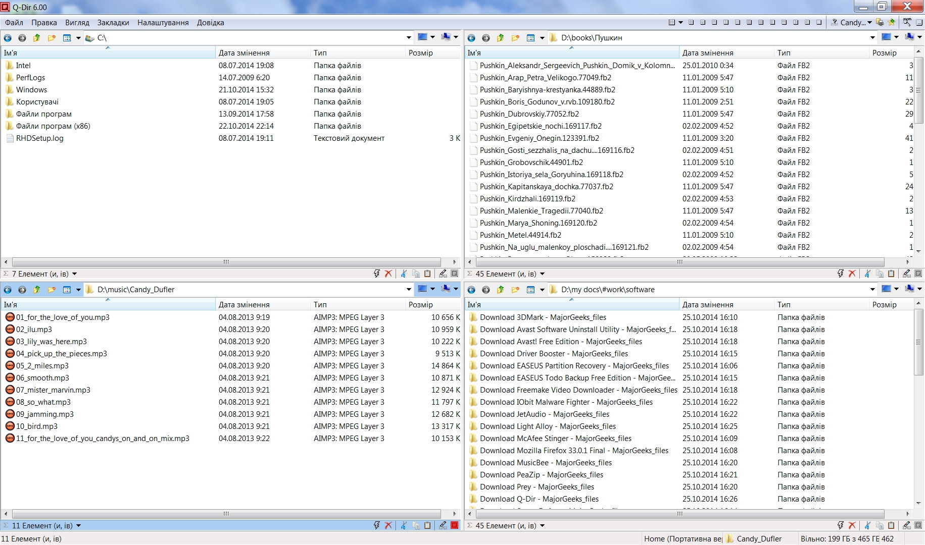Click red square icon in Candy_Dufler status bar
Viewport: 925px width, 545px height.
(x=454, y=525)
